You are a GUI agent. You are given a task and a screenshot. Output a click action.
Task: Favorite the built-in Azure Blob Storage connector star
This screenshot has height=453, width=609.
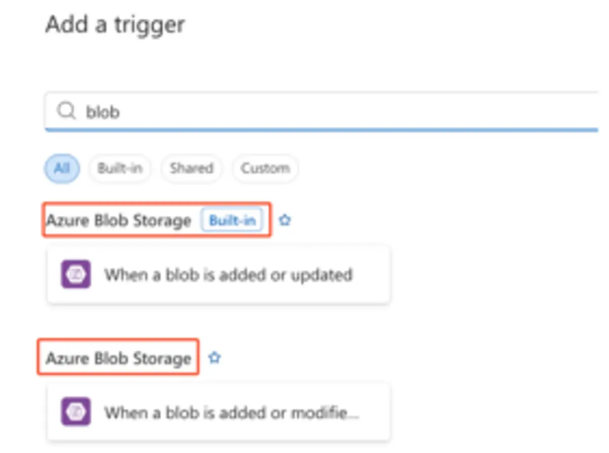(285, 220)
